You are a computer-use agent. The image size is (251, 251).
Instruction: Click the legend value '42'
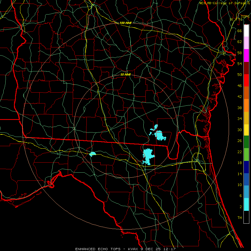(240, 97)
